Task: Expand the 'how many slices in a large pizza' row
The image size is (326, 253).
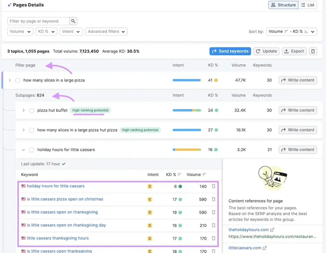Action: (10, 80)
